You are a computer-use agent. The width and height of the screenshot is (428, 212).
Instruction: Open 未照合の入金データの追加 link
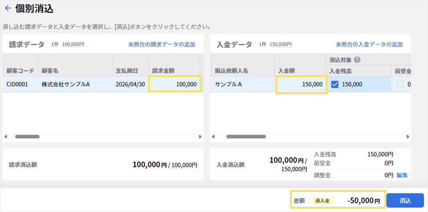click(x=369, y=44)
